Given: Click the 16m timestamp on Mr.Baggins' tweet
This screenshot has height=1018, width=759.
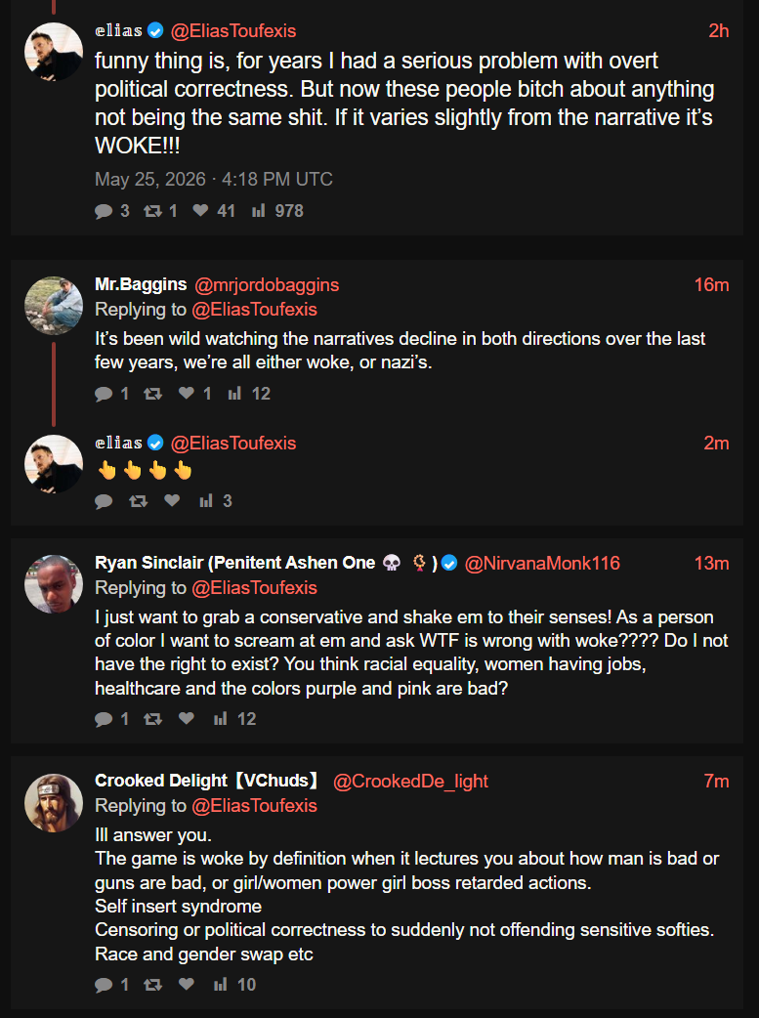Looking at the screenshot, I should pyautogui.click(x=711, y=285).
